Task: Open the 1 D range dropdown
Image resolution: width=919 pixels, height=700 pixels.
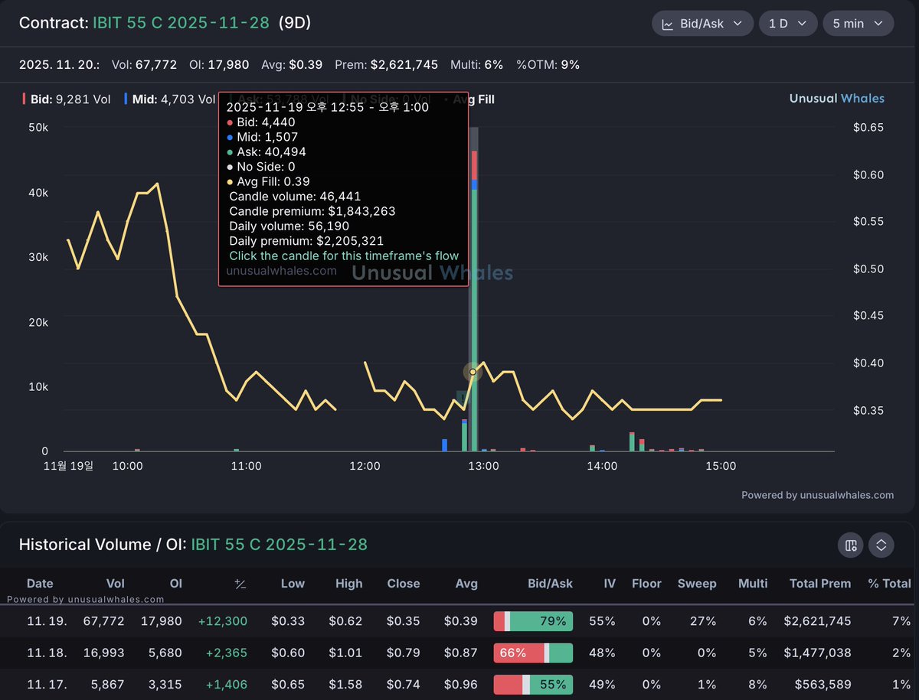Action: [787, 24]
